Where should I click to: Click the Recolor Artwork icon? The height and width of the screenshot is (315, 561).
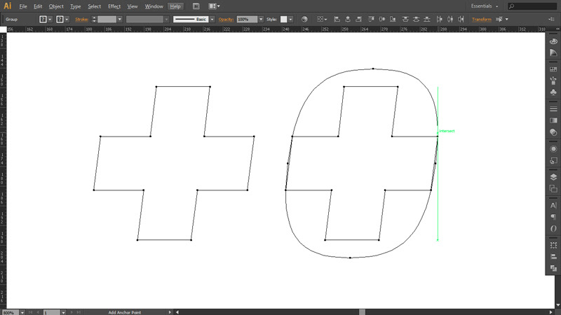coord(304,20)
